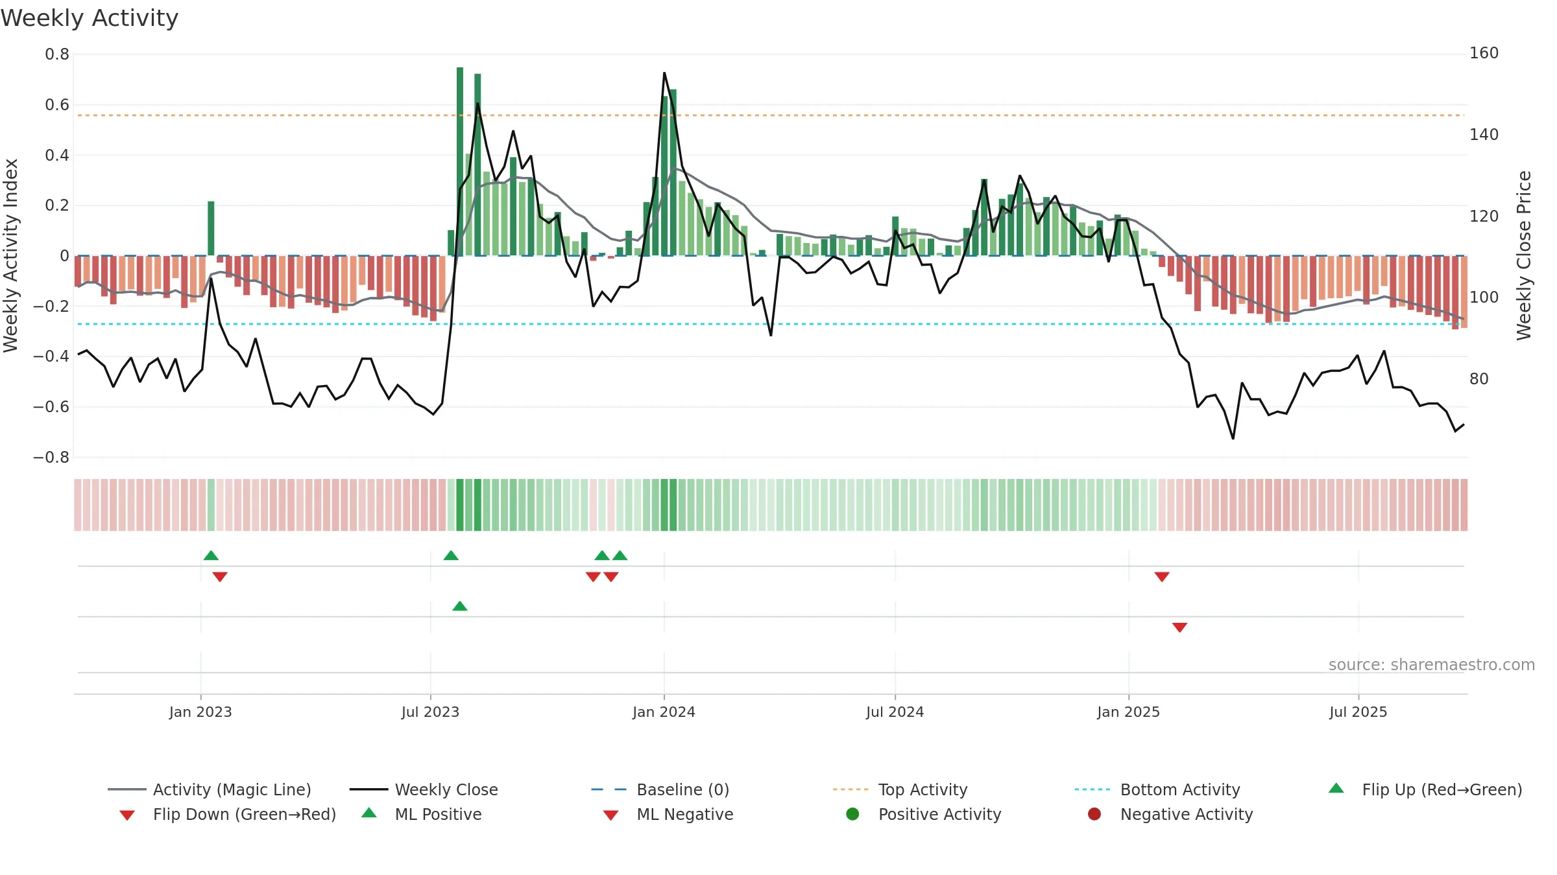The image size is (1557, 875).
Task: Click the flip-up marker after Jul 2023
Action: pyautogui.click(x=451, y=555)
